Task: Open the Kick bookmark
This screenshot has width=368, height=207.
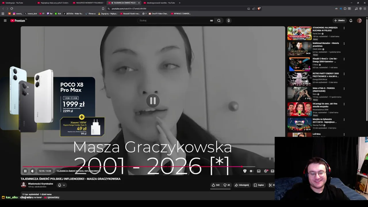Action: pos(58,14)
